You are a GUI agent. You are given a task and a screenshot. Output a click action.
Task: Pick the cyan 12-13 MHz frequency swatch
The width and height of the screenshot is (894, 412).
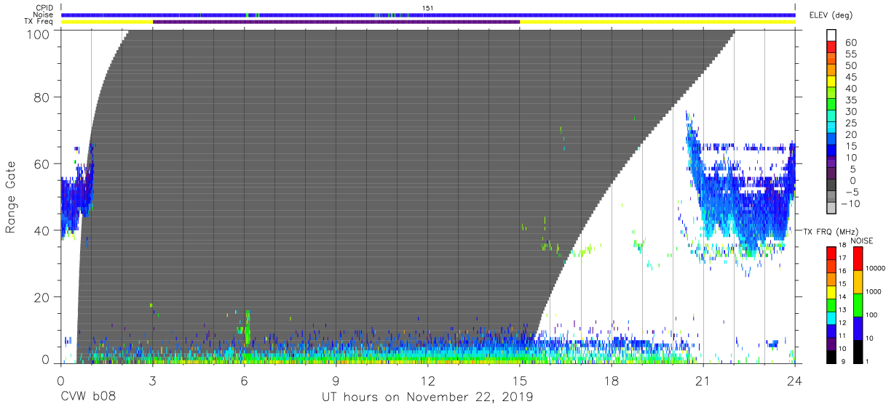831,317
